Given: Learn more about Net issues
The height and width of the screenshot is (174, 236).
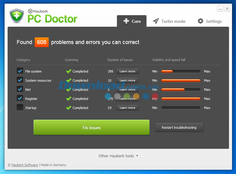Looking at the screenshot, I should (x=127, y=89).
